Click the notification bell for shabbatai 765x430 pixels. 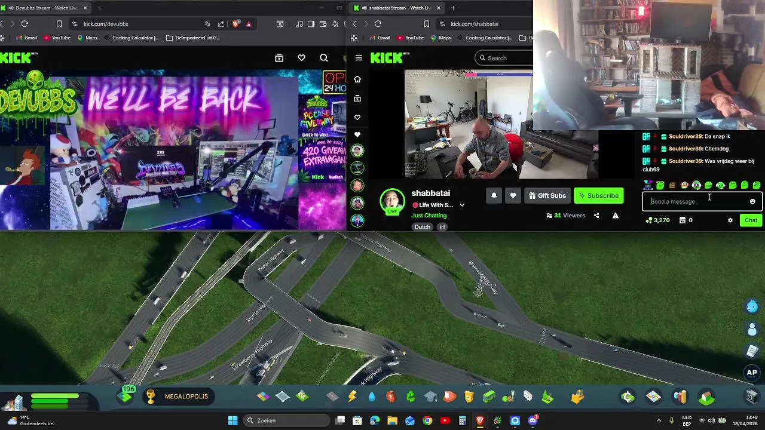[x=494, y=196]
